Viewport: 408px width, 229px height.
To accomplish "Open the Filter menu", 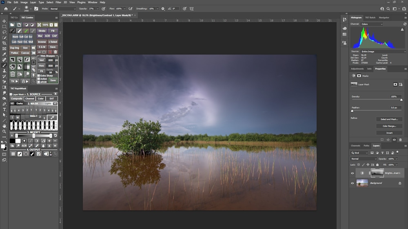I will 58,2.
